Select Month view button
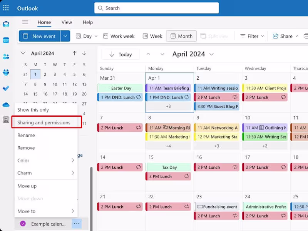The image size is (308, 231). pos(181,36)
